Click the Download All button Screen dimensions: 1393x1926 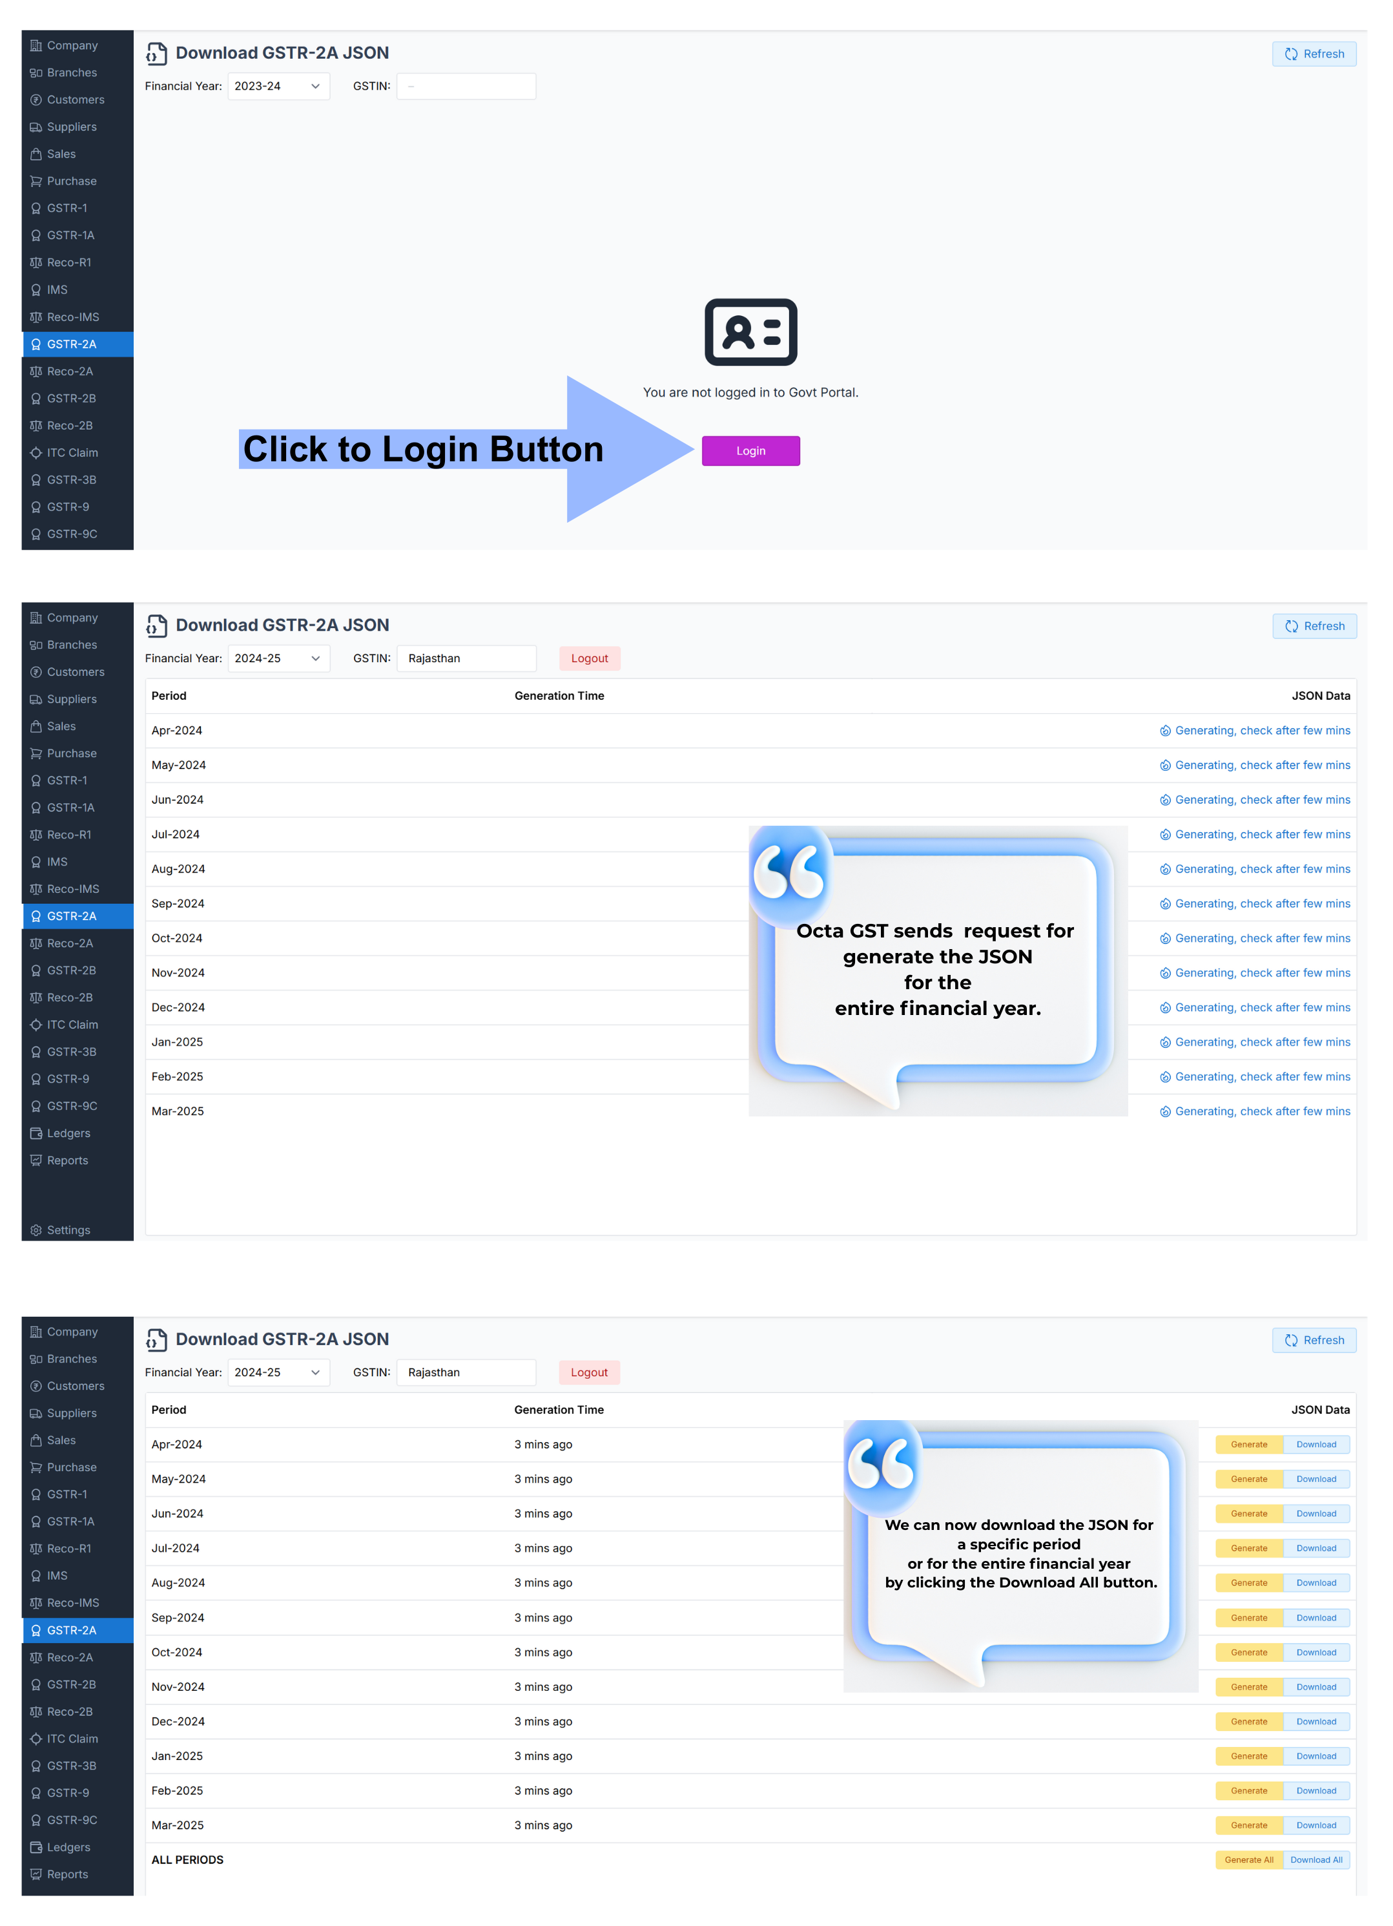tap(1316, 1859)
